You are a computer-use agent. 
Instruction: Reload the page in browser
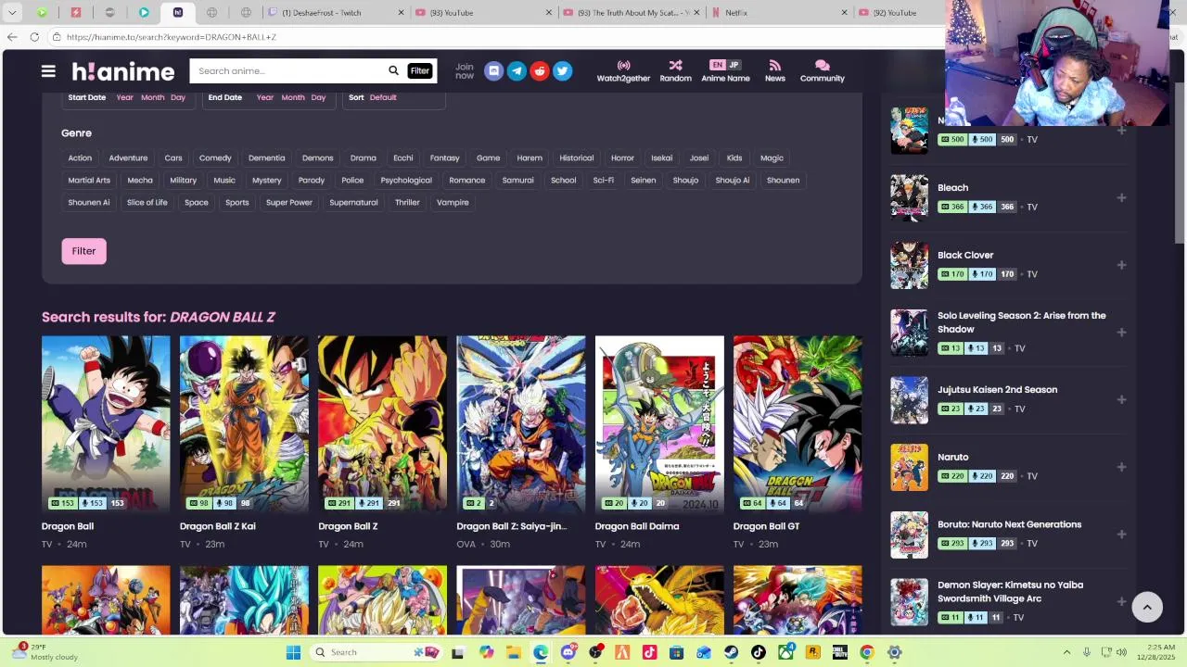click(x=34, y=37)
